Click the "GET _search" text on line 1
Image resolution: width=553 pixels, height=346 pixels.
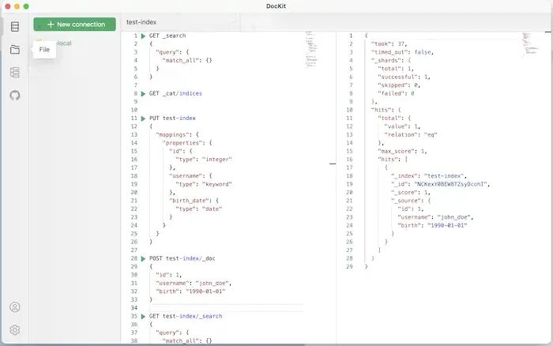[167, 36]
